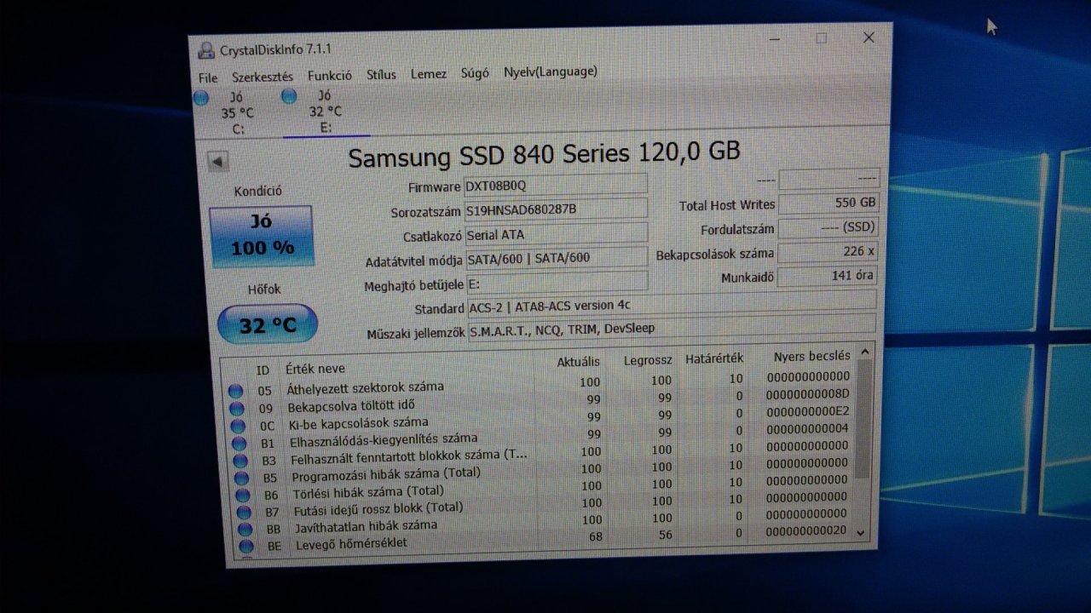Image resolution: width=1091 pixels, height=613 pixels.
Task: Select row Elhasználódás-kiegyenlítés száma
Action: (542, 437)
